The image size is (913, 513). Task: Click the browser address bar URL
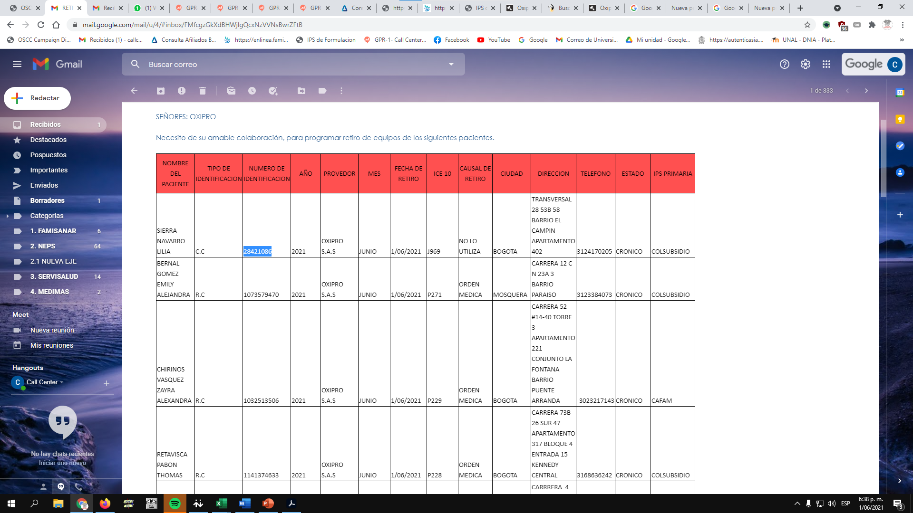click(192, 25)
